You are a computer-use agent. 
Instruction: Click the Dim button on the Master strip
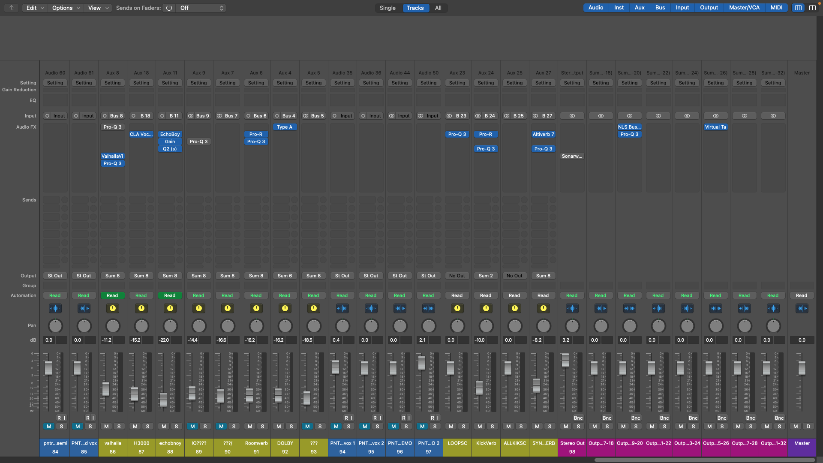tap(808, 426)
